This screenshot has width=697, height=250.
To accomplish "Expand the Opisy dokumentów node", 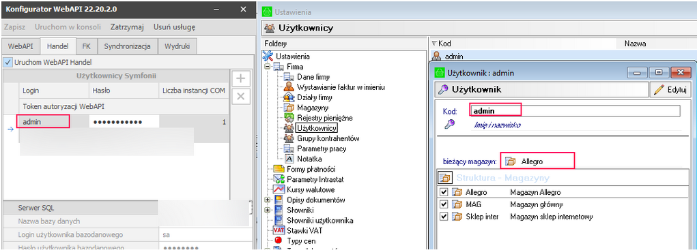I will 267,200.
